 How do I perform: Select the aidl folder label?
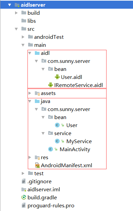45,53
